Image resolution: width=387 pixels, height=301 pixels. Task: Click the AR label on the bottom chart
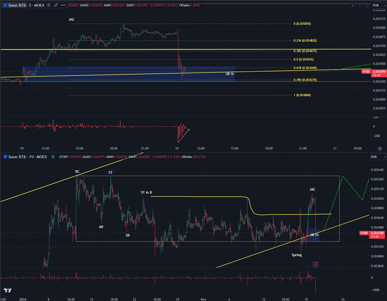coord(101,227)
